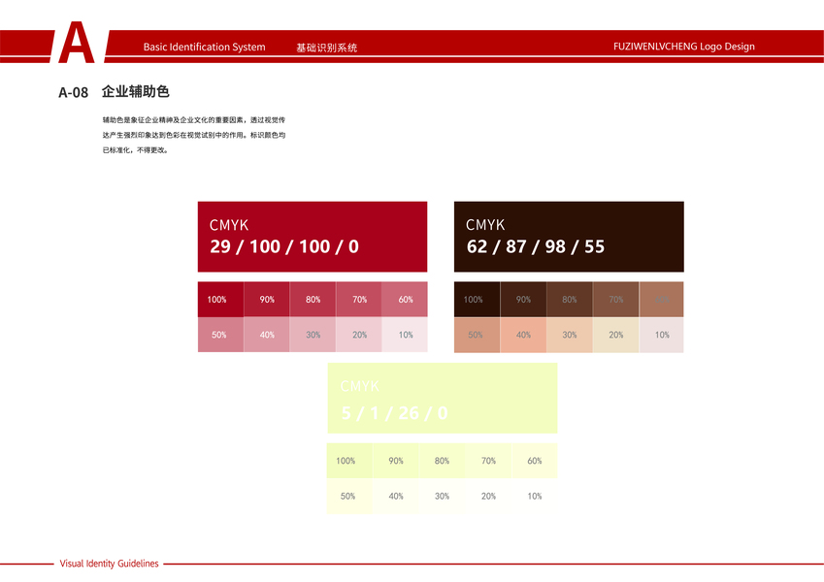The width and height of the screenshot is (824, 582).
Task: Pick the brown 80% tint swatch
Action: tap(570, 300)
